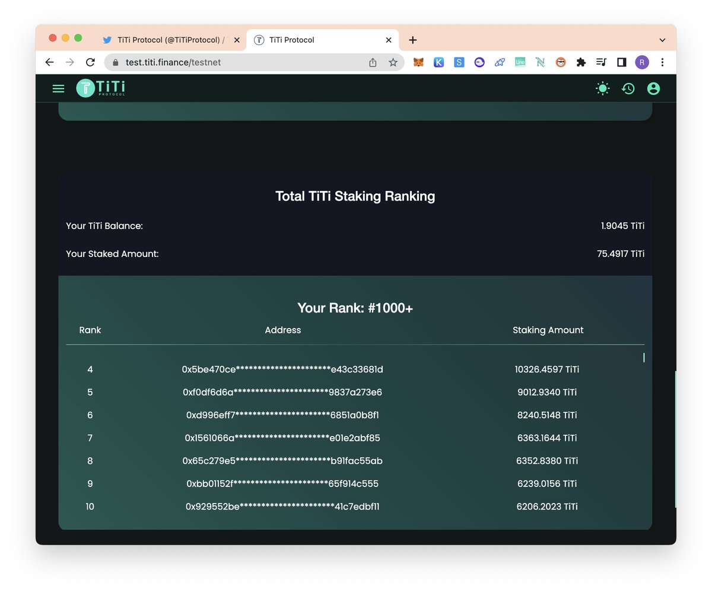The image size is (712, 592).
Task: Open the media control playlist icon
Action: tap(601, 62)
